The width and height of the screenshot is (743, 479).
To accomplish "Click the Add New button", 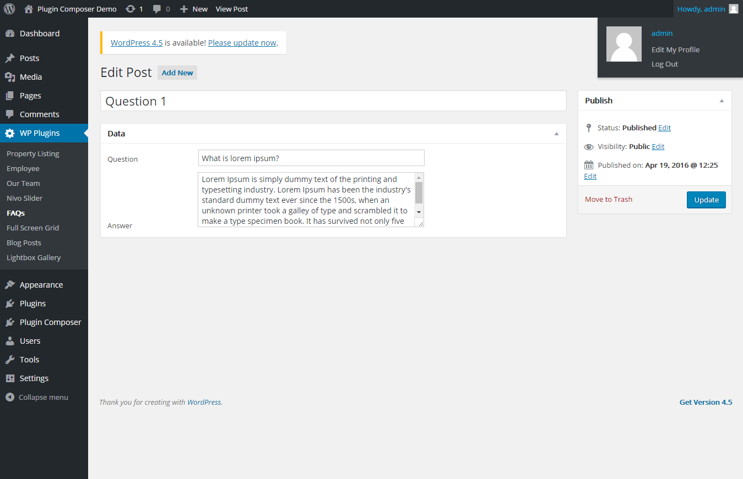I will pos(177,73).
